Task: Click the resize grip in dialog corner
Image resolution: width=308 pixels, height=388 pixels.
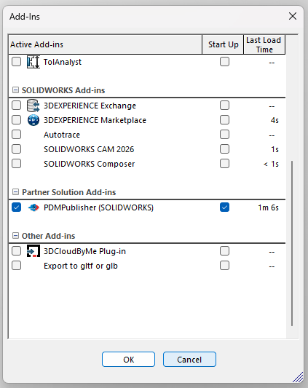Action: [298, 378]
